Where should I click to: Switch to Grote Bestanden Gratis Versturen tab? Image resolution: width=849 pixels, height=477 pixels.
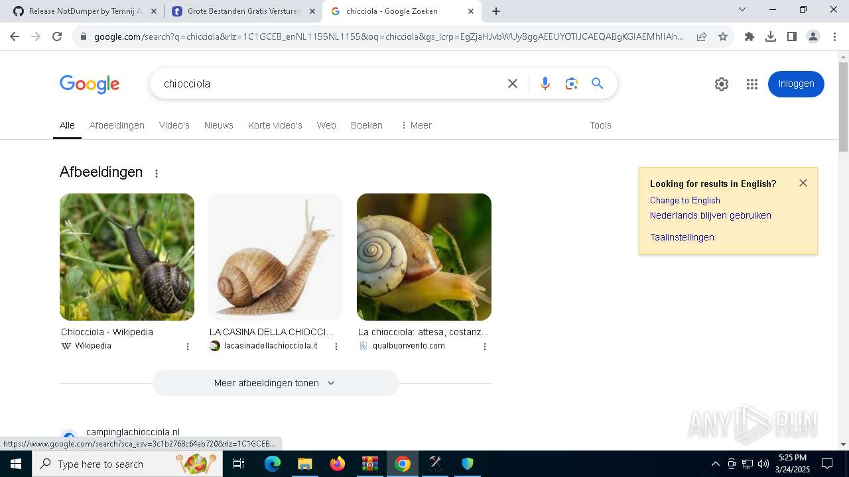(x=243, y=11)
